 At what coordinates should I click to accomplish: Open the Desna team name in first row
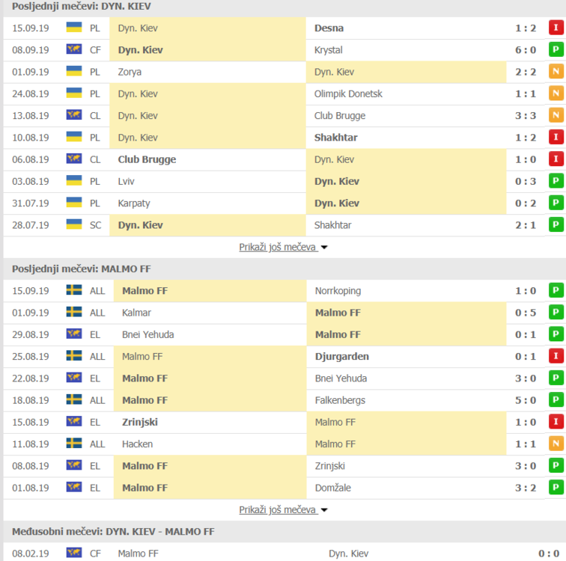point(329,28)
